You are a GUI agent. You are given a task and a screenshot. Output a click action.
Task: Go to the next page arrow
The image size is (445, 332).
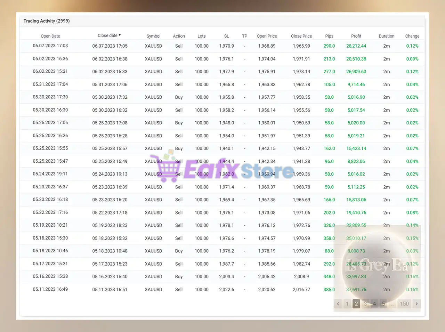[x=416, y=304]
